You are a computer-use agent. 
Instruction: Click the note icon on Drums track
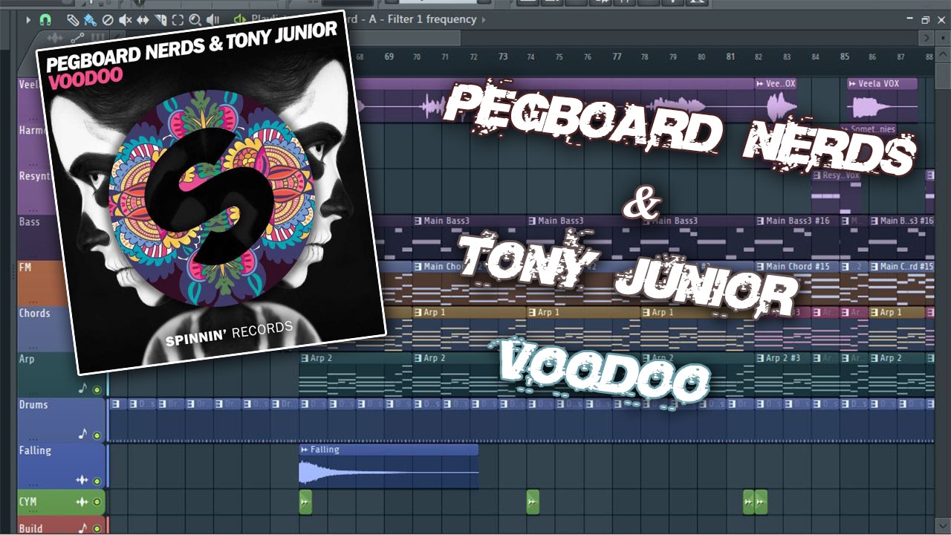pos(82,435)
